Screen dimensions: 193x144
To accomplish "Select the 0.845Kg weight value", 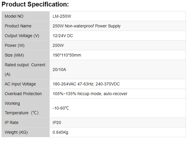I will point(60,132).
